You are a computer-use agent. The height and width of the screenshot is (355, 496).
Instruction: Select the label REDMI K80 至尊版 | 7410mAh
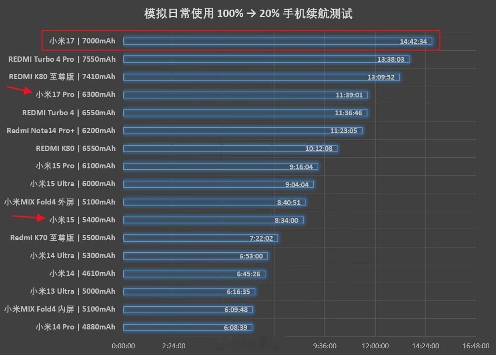(x=62, y=77)
